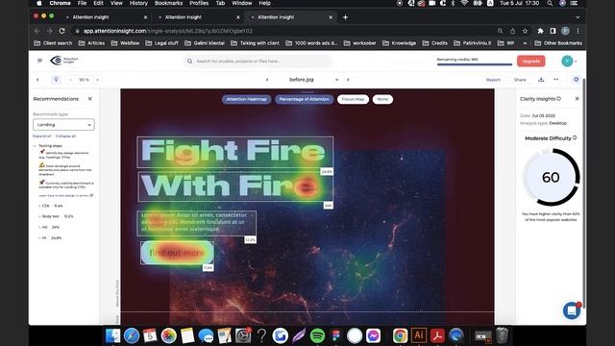Click the magnifier icon in the search field
This screenshot has width=615, height=346.
tap(190, 62)
